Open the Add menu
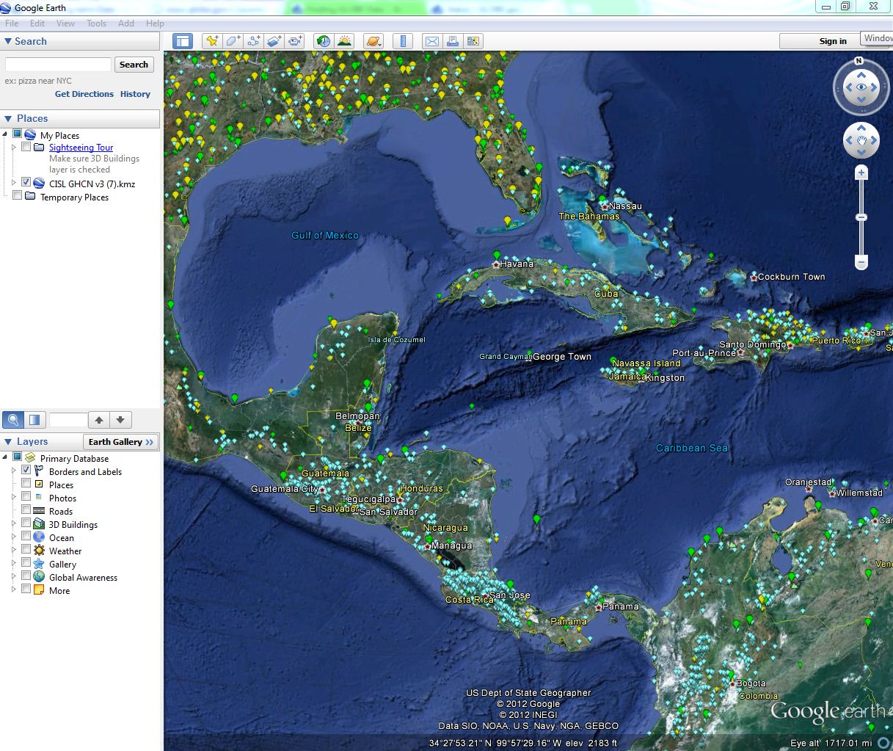The image size is (893, 751). click(x=126, y=23)
